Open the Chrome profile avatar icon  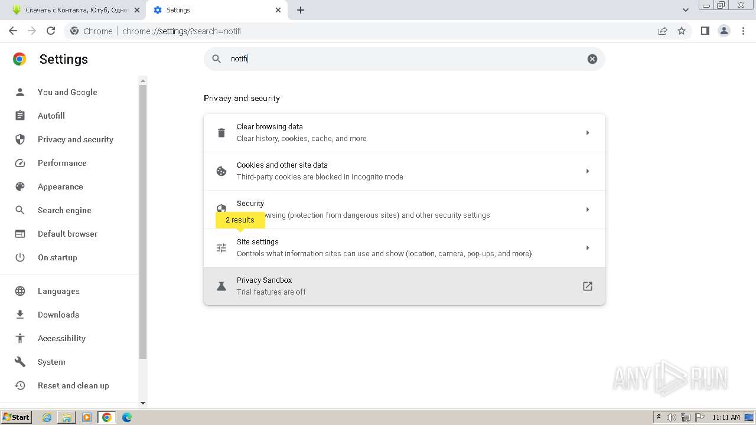(x=724, y=31)
